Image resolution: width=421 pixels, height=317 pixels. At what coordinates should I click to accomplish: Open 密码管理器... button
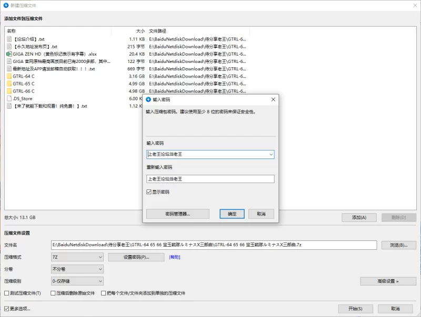coord(178,214)
